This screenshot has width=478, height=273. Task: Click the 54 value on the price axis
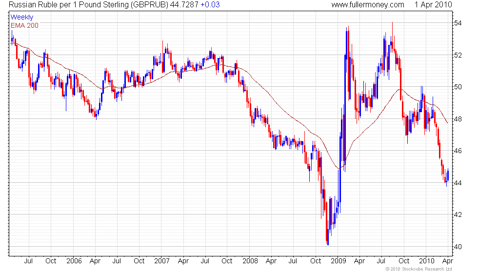click(x=458, y=23)
